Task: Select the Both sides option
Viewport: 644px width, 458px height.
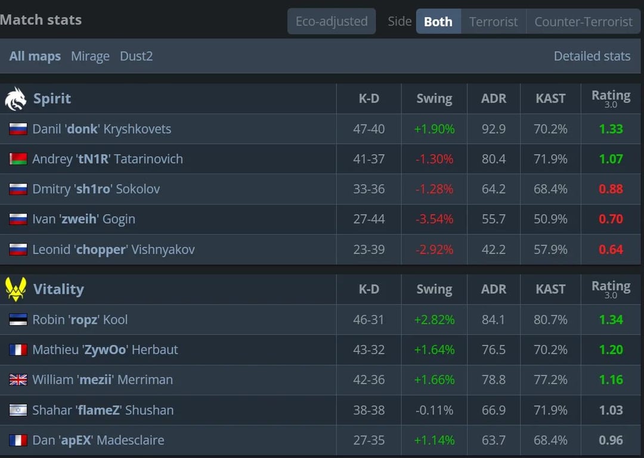Action: pos(438,21)
